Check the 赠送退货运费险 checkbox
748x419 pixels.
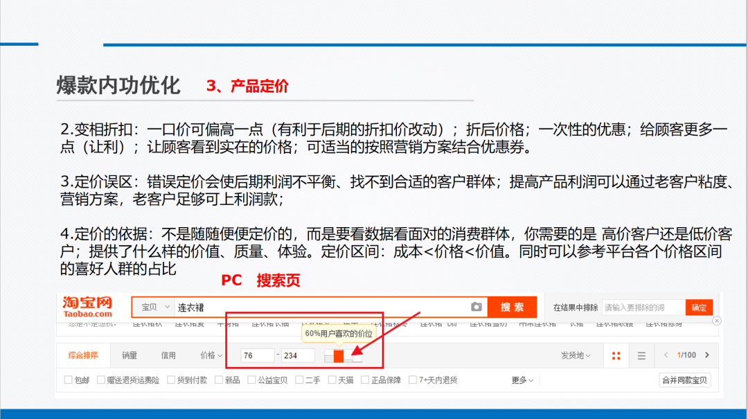[100, 380]
